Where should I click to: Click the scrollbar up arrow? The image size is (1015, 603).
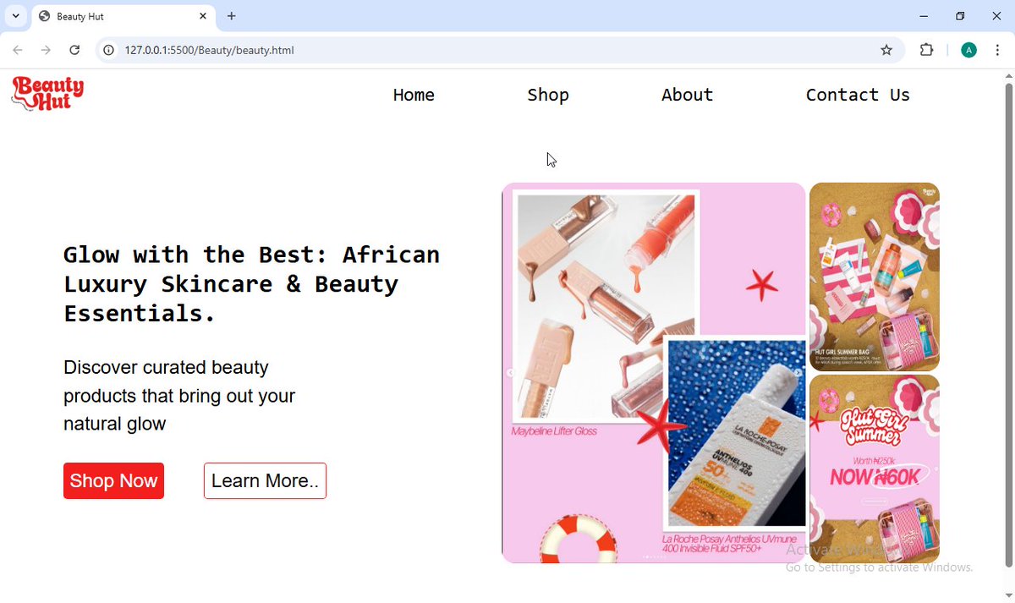click(1007, 77)
